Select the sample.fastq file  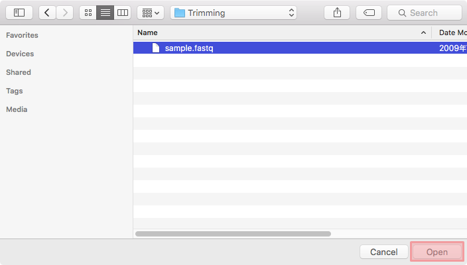(x=189, y=48)
